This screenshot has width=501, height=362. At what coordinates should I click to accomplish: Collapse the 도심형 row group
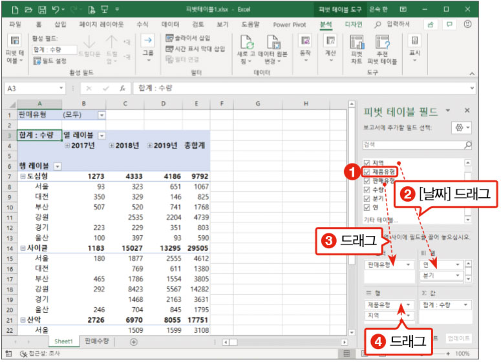pos(23,176)
